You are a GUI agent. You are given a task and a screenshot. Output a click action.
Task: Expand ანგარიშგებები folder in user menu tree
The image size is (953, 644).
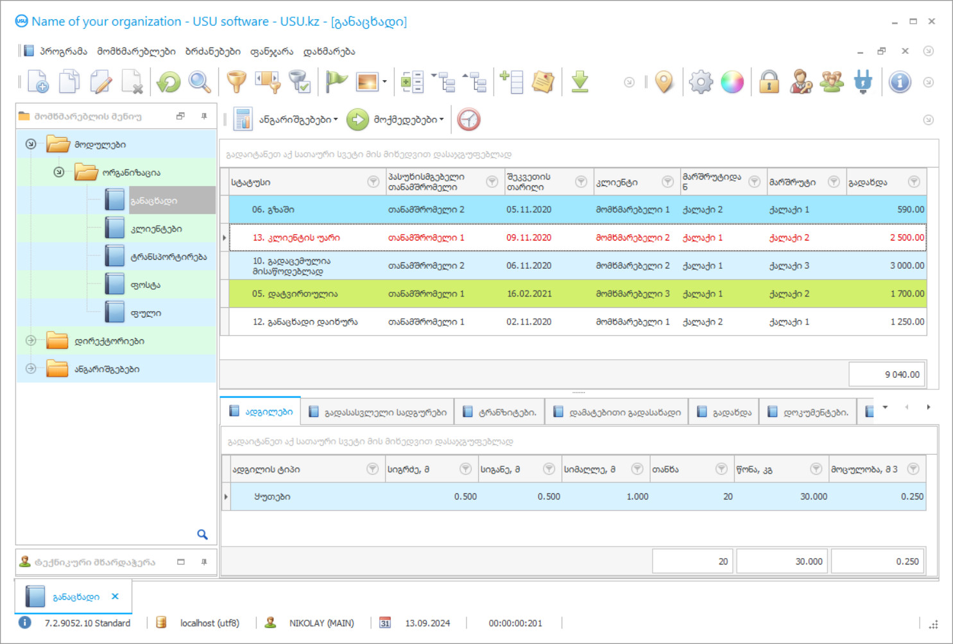31,369
